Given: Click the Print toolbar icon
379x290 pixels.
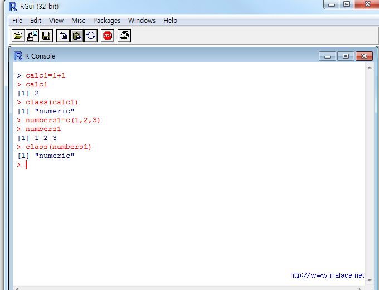Looking at the screenshot, I should click(x=124, y=36).
